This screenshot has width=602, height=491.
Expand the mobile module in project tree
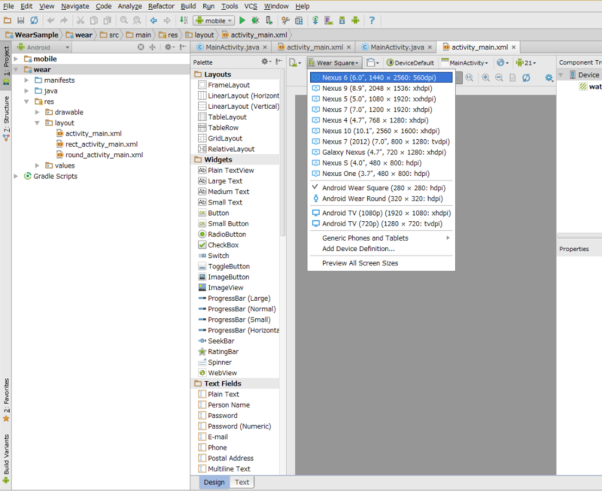(x=16, y=59)
